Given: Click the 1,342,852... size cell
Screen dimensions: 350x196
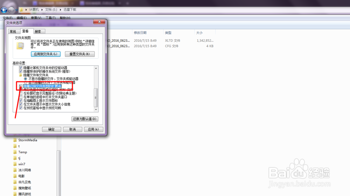Looking at the screenshot, I should (205, 41).
